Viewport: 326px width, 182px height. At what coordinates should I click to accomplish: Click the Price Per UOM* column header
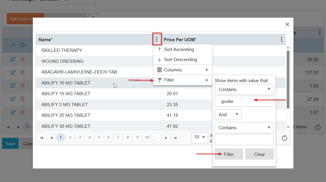coord(180,40)
